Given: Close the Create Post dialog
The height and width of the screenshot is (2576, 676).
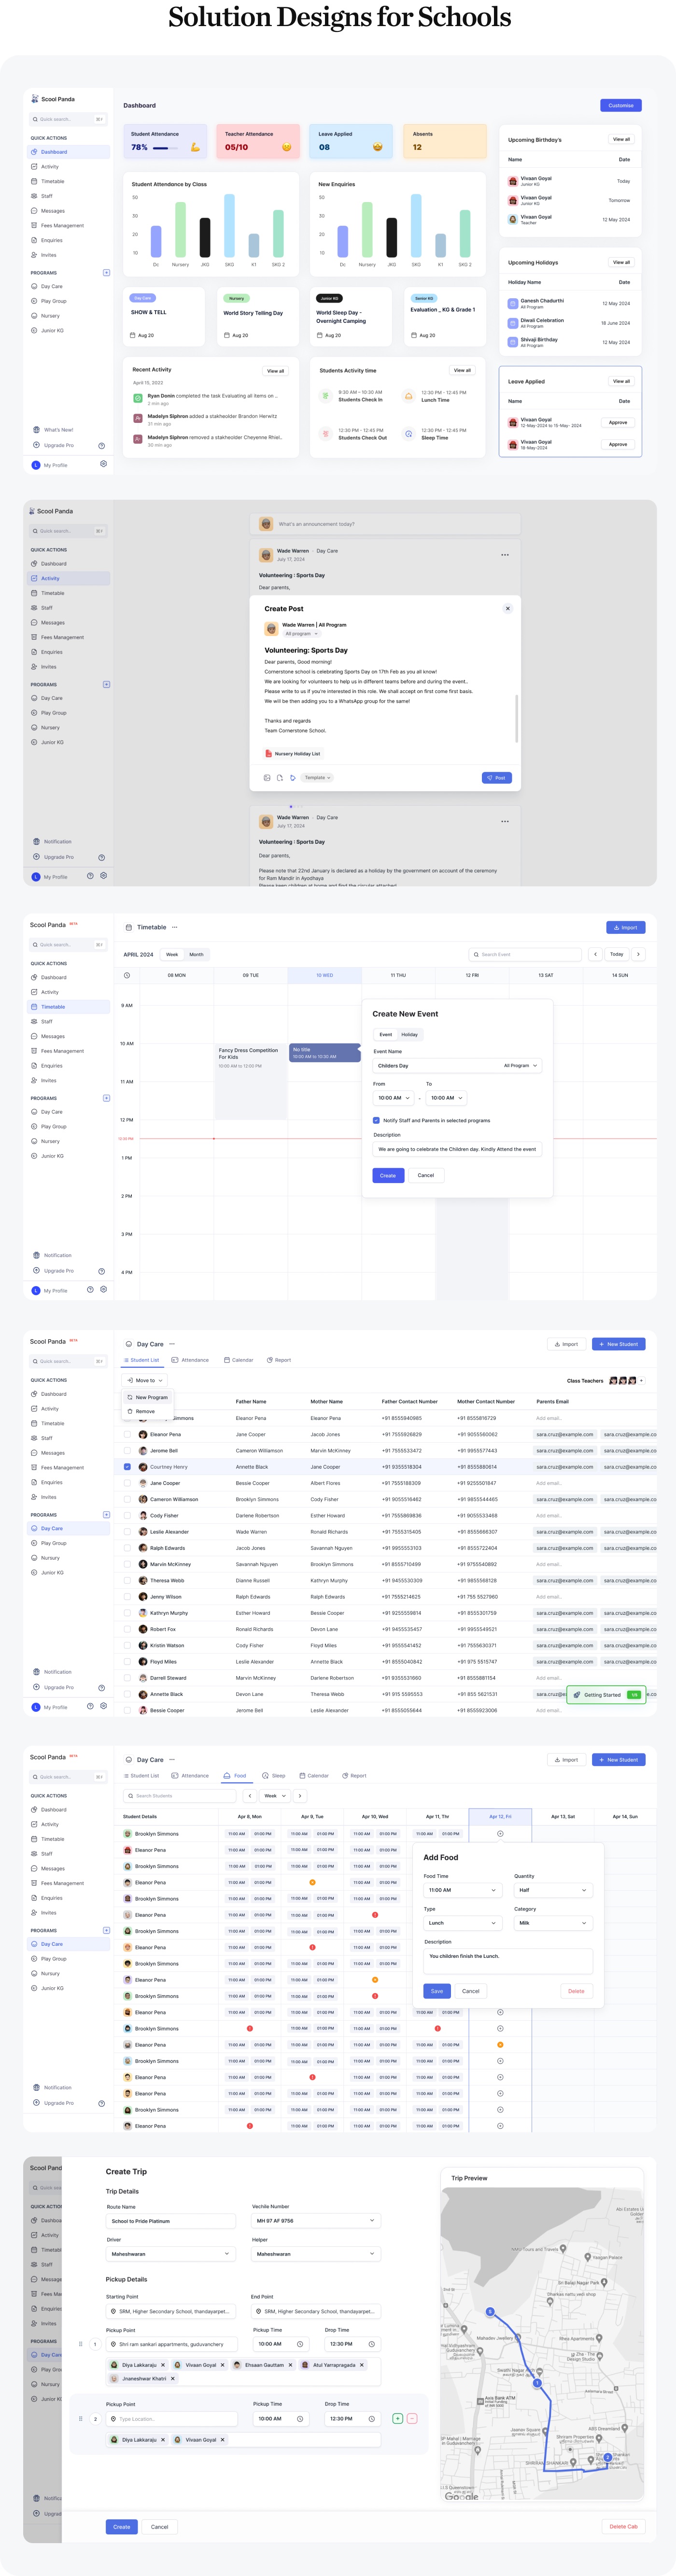Looking at the screenshot, I should pyautogui.click(x=507, y=608).
